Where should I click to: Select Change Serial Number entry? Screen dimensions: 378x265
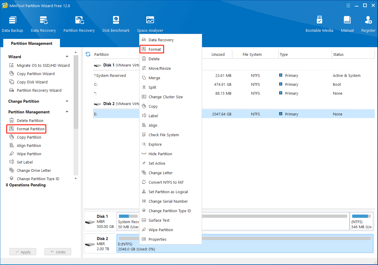tap(171, 201)
